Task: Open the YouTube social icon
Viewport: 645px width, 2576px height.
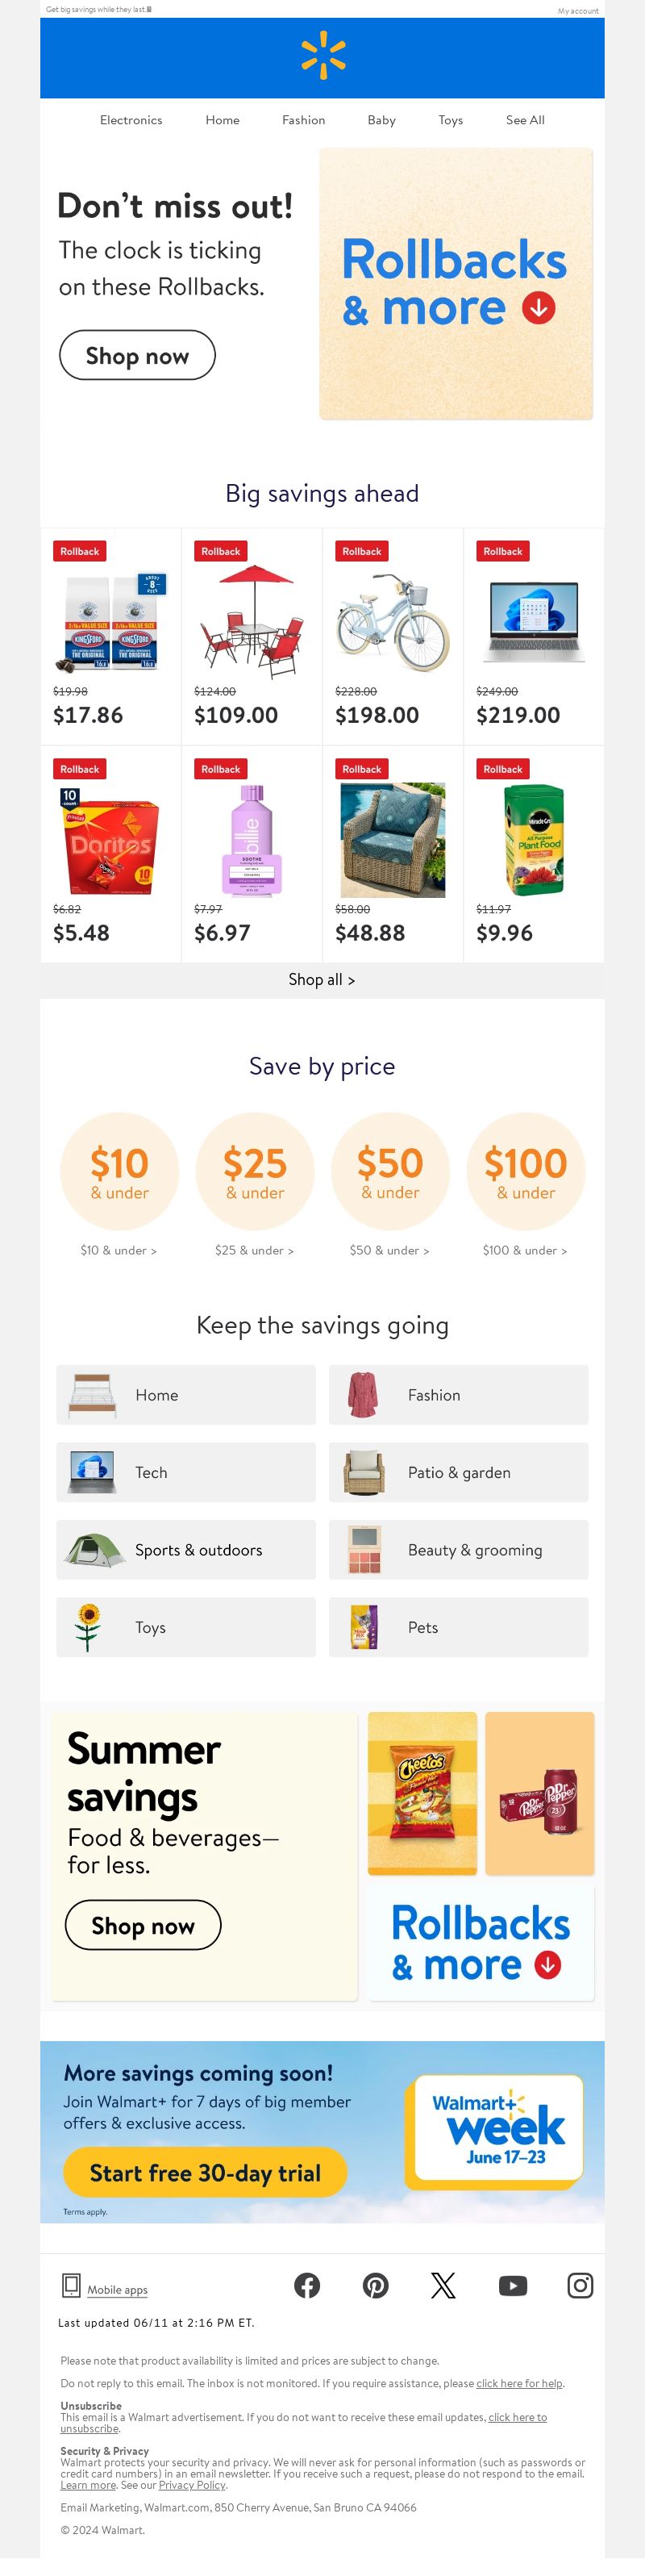Action: click(513, 2285)
